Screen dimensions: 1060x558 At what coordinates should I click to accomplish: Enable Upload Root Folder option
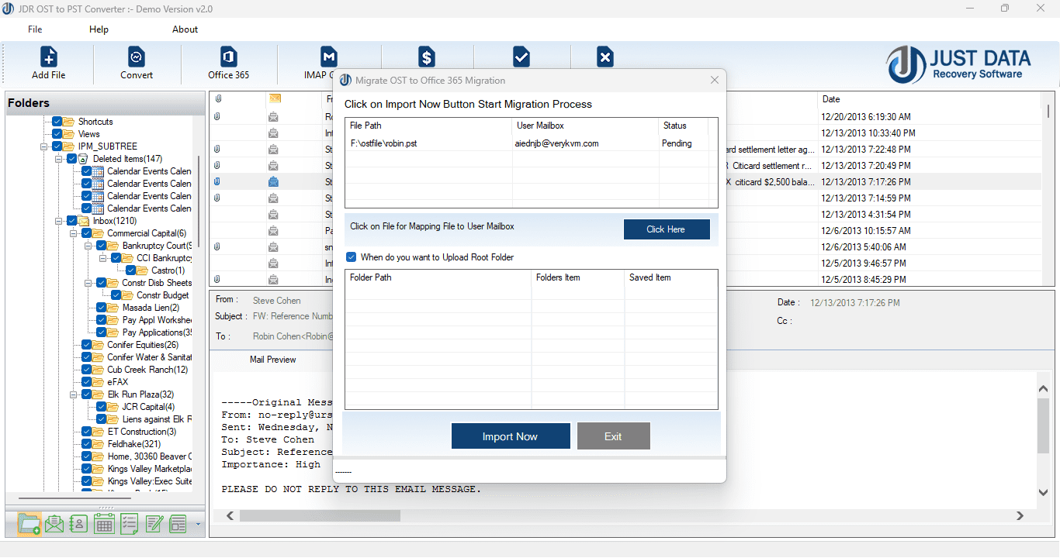(351, 257)
